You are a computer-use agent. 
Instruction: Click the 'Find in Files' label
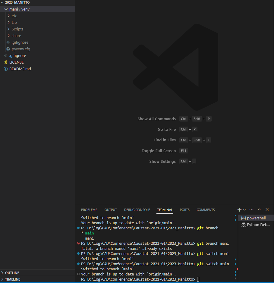point(165,140)
